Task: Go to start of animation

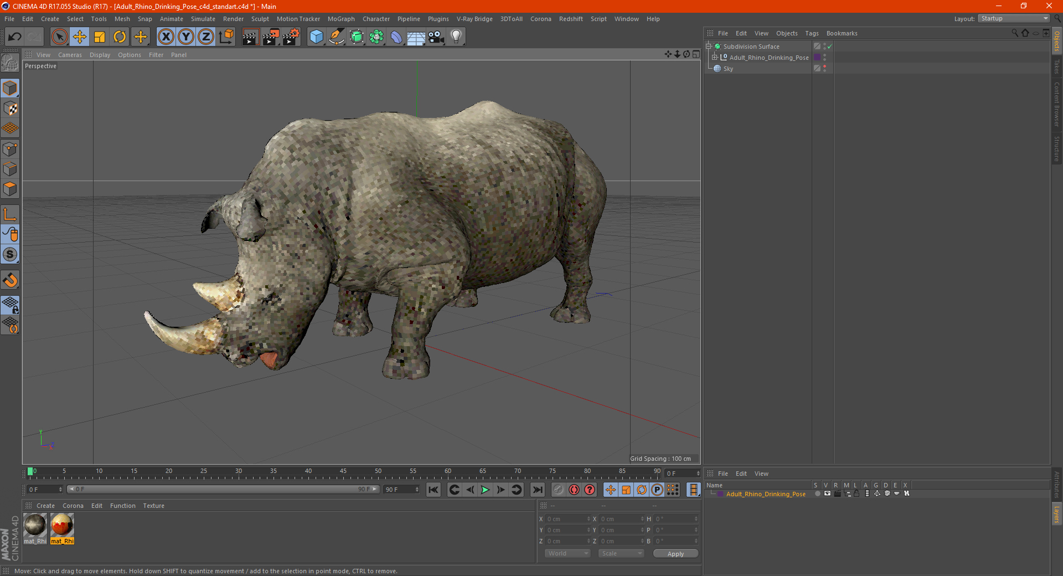Action: click(434, 490)
